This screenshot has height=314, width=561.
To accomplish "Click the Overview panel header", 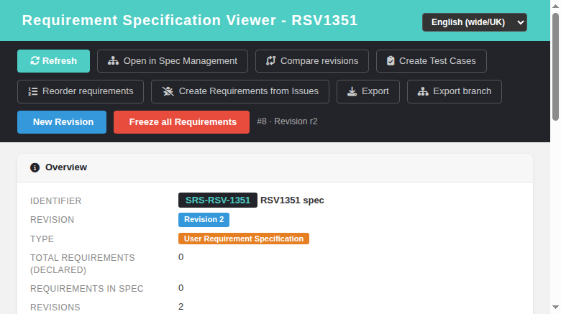I will [275, 167].
